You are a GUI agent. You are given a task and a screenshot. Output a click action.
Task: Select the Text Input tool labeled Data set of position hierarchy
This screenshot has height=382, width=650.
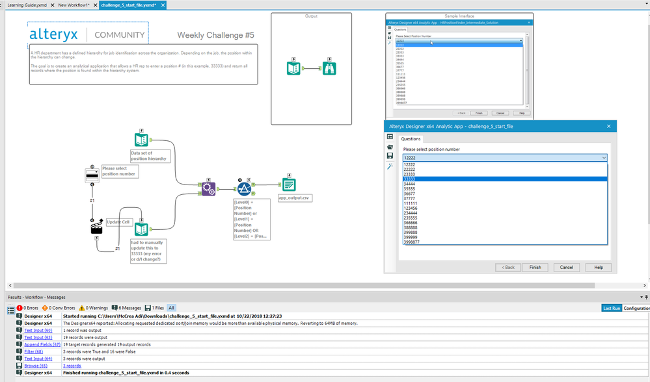141,140
